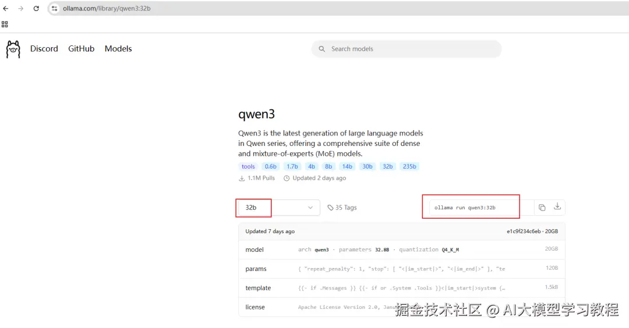This screenshot has width=629, height=328.
Task: Go back with the browser back arrow
Action: point(6,8)
